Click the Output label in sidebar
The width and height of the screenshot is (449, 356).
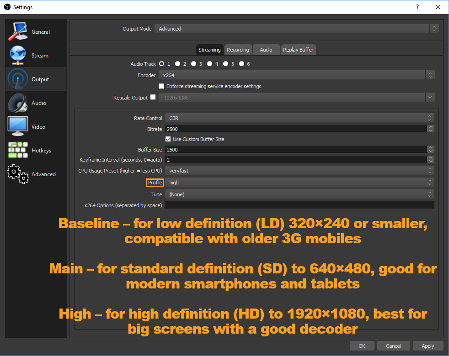tap(40, 79)
